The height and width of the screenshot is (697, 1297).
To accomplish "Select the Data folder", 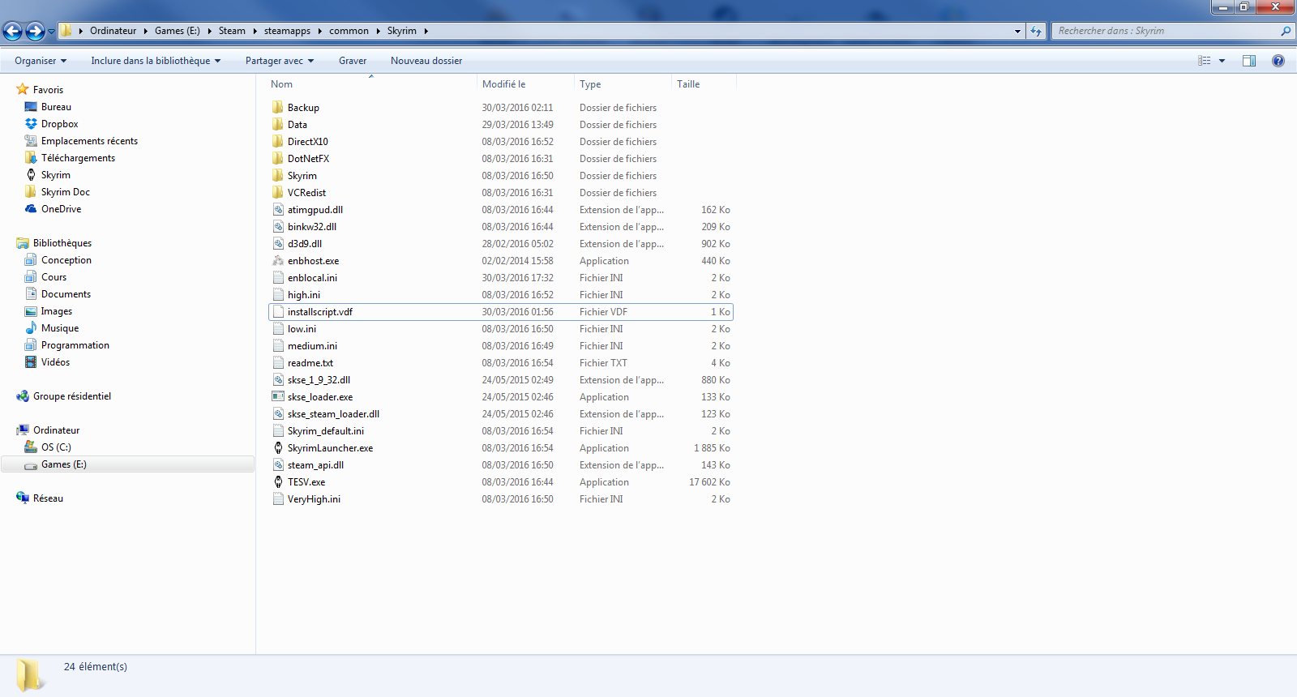I will [x=297, y=125].
